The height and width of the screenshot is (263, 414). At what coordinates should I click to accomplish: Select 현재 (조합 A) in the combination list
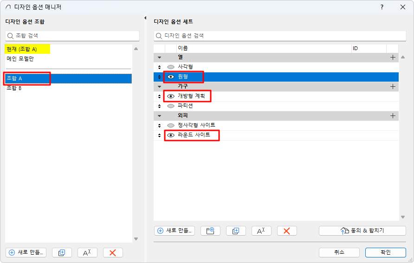(68, 49)
